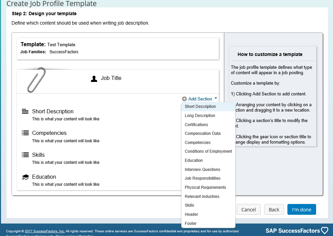This screenshot has height=236, width=333.
Task: Open the 2017 SuccessFactors, Inc. copyright link
Action: tap(45, 231)
